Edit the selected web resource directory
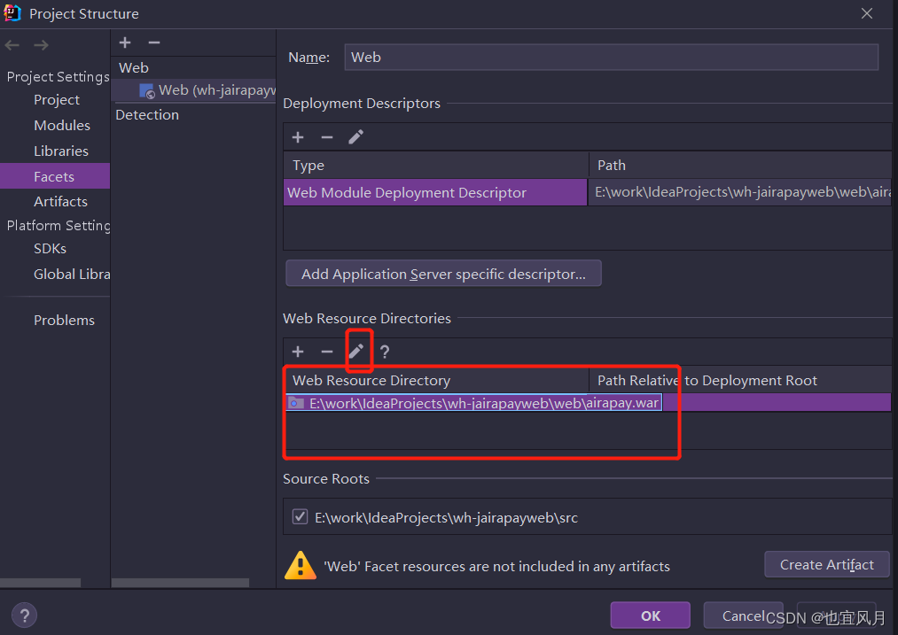Screen dimensions: 898x635 pos(356,352)
